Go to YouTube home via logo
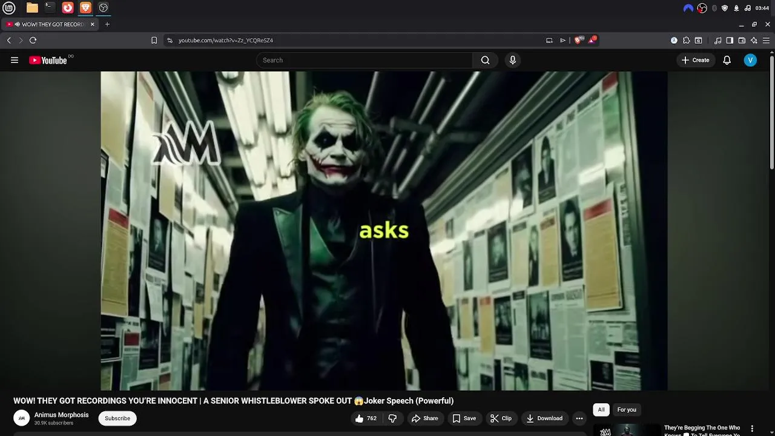Viewport: 775px width, 436px height. 48,60
